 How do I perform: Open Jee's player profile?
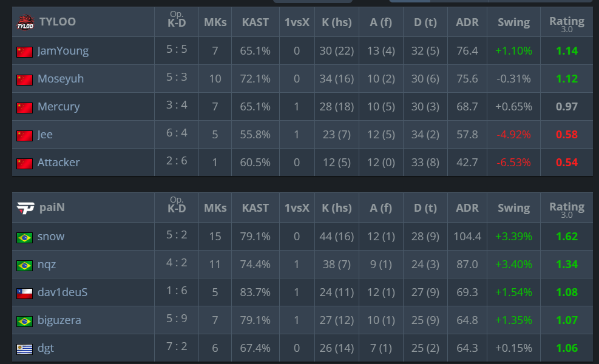[x=45, y=135]
